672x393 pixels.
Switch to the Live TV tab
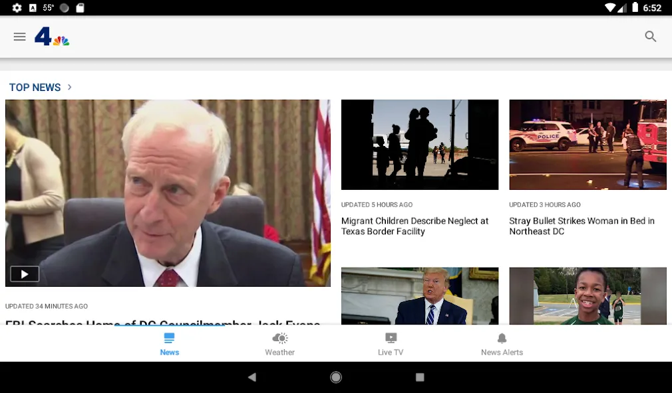391,345
